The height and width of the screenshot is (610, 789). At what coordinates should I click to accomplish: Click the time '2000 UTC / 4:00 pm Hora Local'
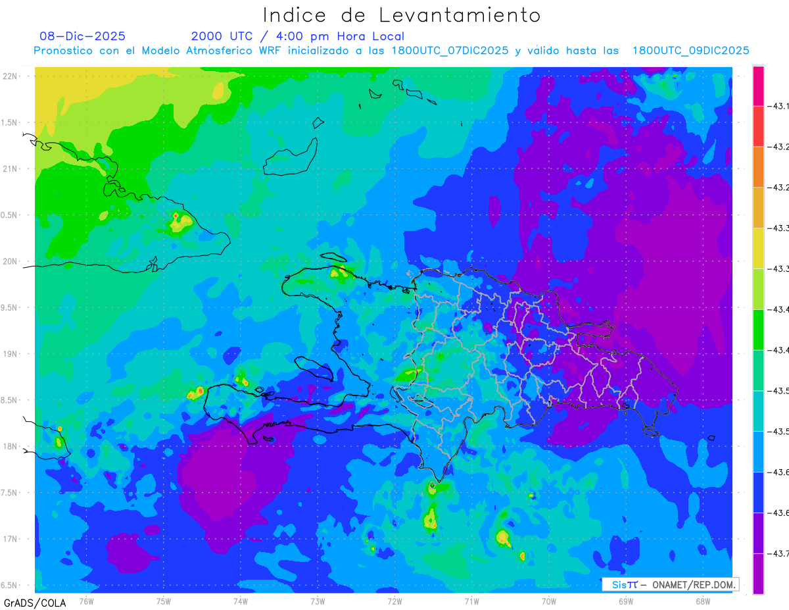point(297,36)
